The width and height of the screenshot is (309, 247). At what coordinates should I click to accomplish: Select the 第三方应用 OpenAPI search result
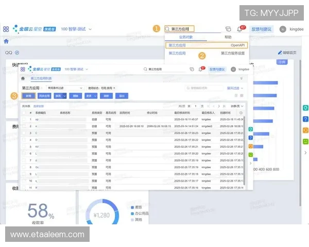207,45
